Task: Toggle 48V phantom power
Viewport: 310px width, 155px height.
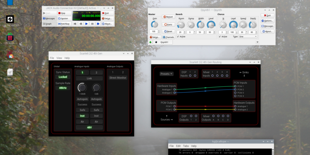Action: click(89, 127)
